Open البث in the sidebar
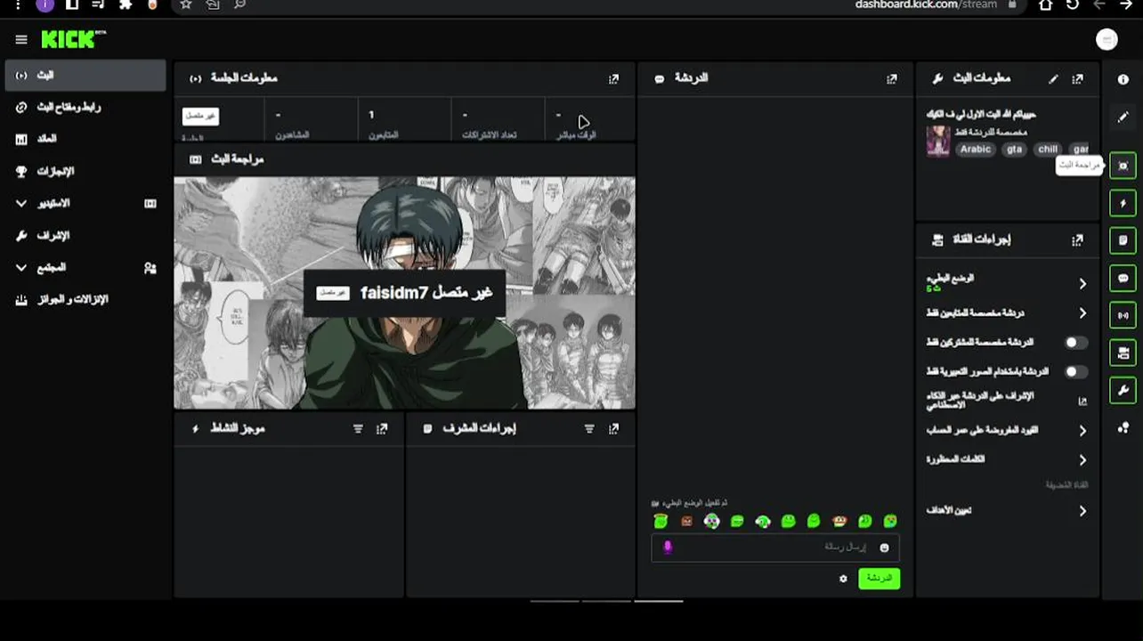This screenshot has height=641, width=1143. pyautogui.click(x=85, y=76)
